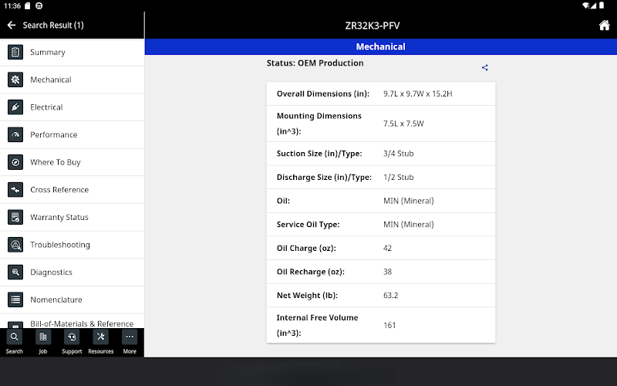Click the blue Mechanical header bar
The width and height of the screenshot is (617, 386).
click(380, 46)
